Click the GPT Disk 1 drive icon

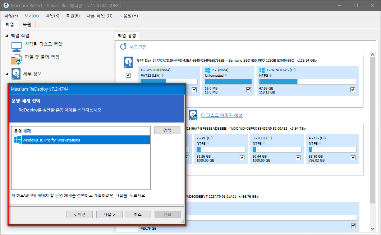(x=128, y=62)
